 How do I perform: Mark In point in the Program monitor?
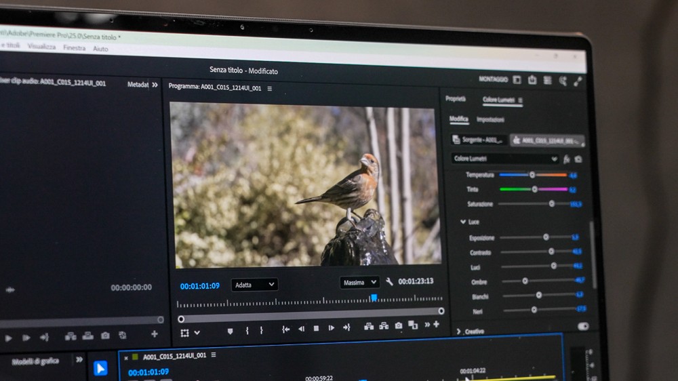[x=247, y=331]
